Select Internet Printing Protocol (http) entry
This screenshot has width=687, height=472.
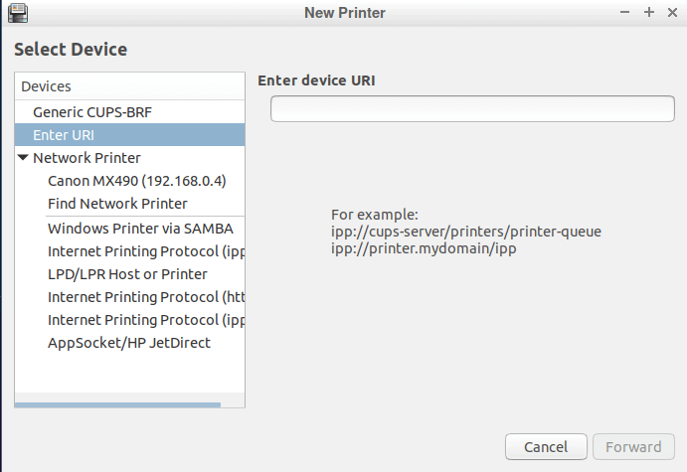(x=146, y=297)
